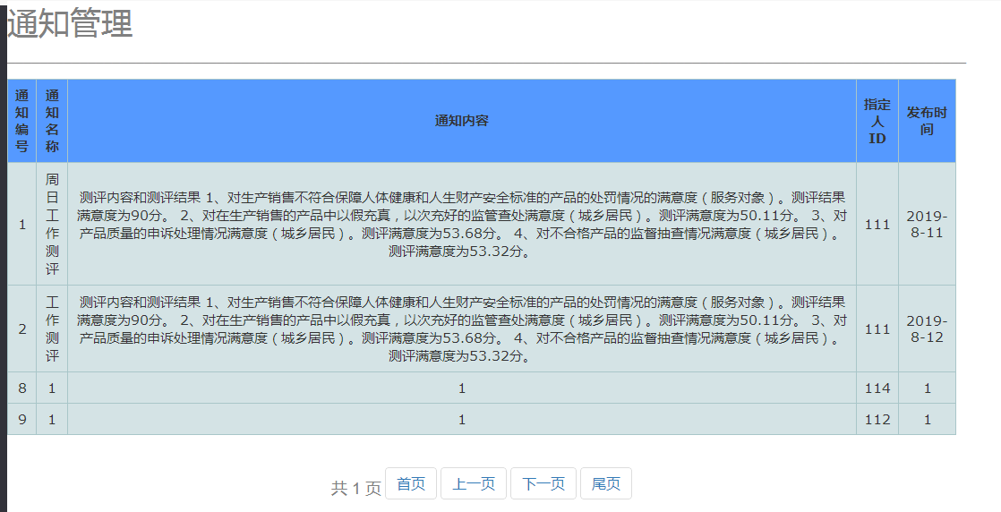Select the 发布时间 column header
The image size is (1001, 512).
927,121
